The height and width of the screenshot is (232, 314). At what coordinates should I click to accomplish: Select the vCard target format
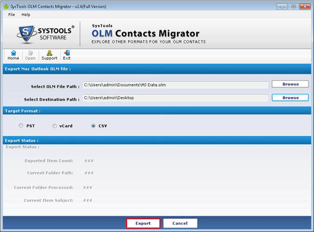point(54,126)
